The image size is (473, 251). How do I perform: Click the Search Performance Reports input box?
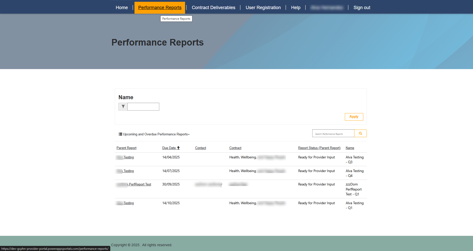coord(333,133)
